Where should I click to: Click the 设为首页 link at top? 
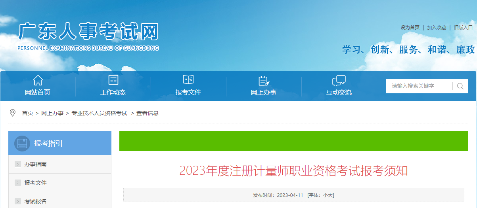(410, 28)
